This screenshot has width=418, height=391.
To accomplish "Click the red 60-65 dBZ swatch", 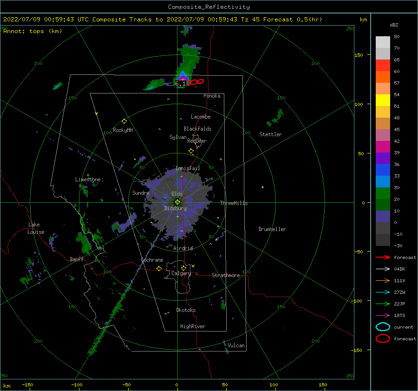I will [383, 66].
